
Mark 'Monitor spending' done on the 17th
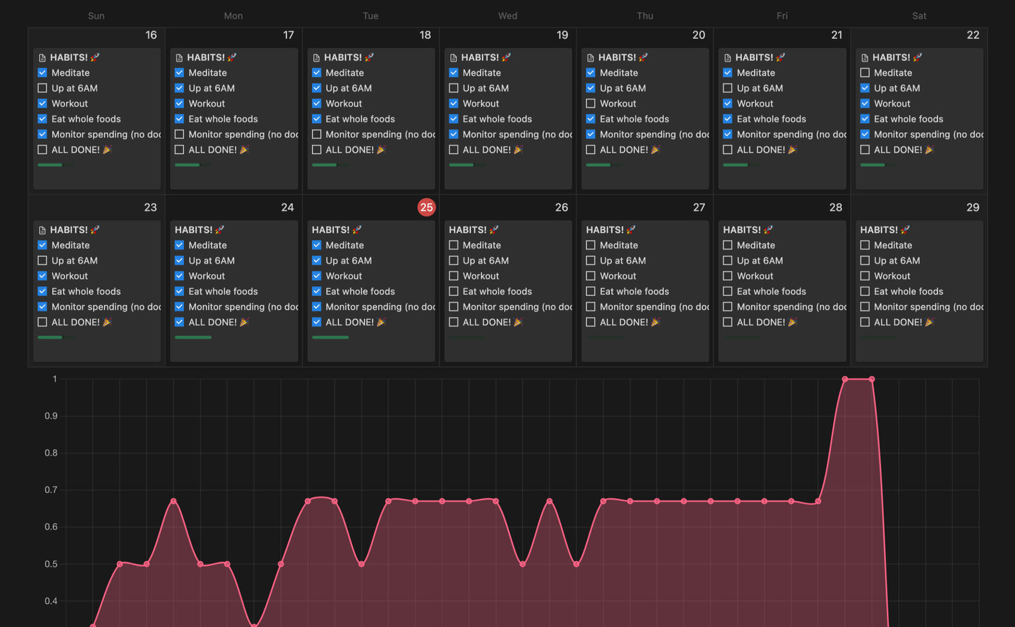(x=179, y=135)
